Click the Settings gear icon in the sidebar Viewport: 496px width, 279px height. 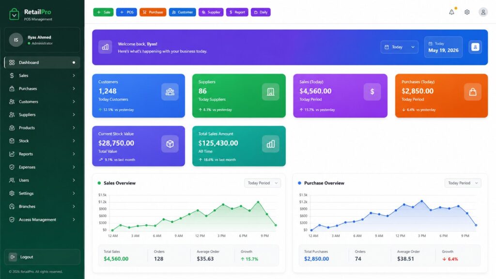click(x=12, y=193)
